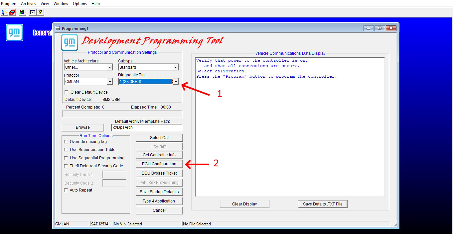Enable Use Sequential Programming option

click(66, 158)
